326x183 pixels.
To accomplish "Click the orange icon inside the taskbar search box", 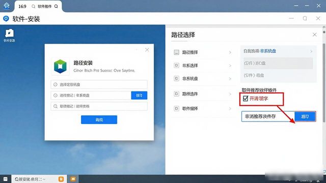I will click(61, 179).
